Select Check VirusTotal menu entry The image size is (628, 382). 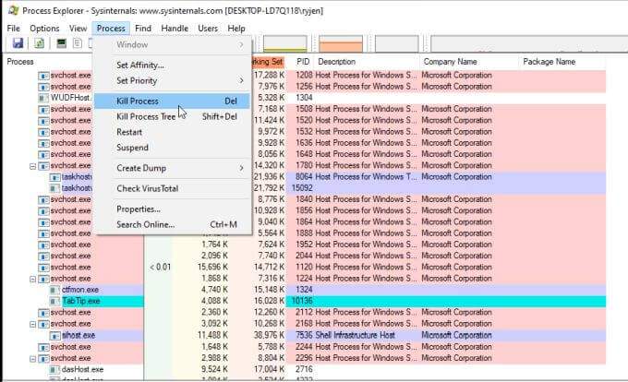[172, 189]
